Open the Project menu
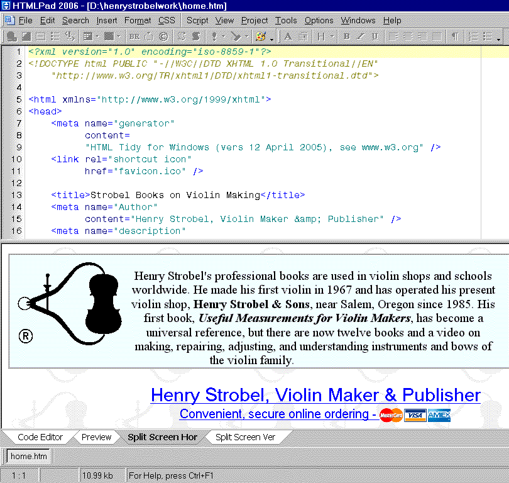The width and height of the screenshot is (509, 483). click(255, 21)
